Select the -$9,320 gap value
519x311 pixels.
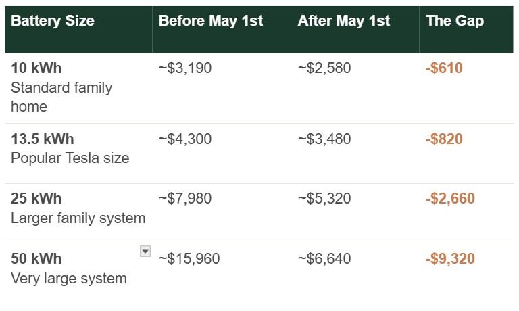[x=450, y=258]
